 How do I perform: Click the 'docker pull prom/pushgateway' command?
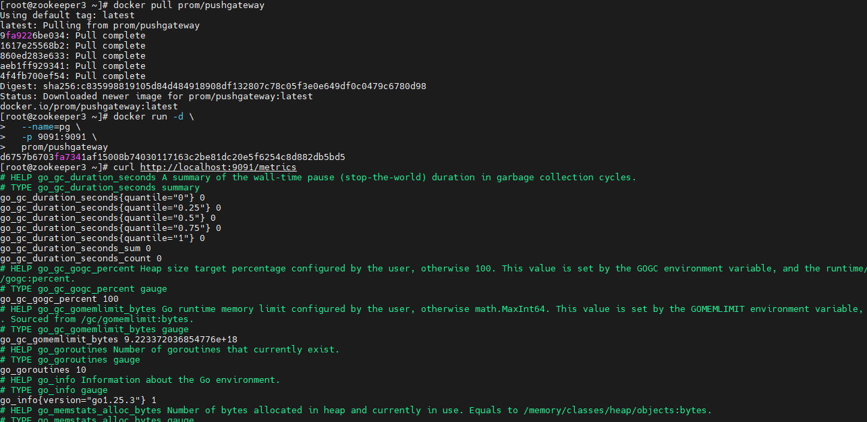(x=189, y=5)
